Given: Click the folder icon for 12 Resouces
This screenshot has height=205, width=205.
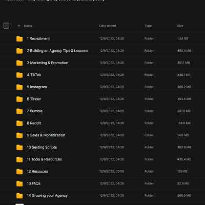Looking at the screenshot, I should pyautogui.click(x=19, y=172).
